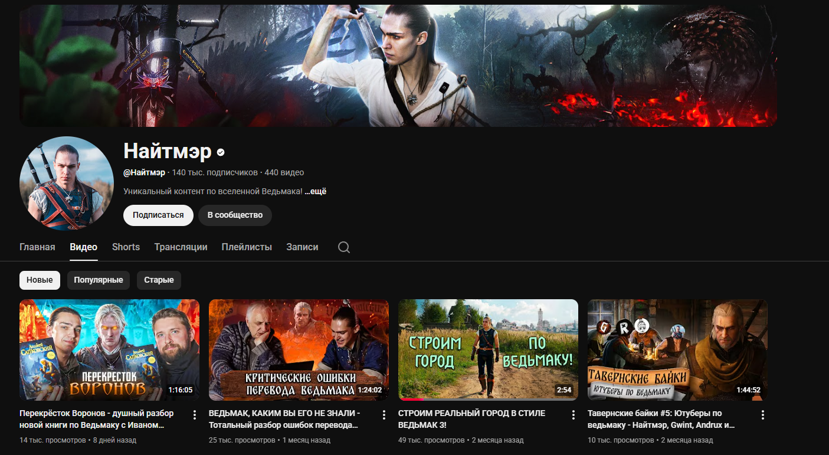
Task: Play the Критические ошибки перевода Ведьмака thumbnail
Action: point(299,350)
